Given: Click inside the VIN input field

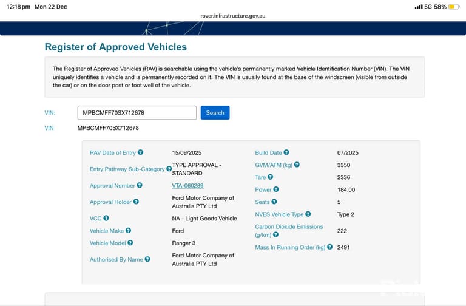Looking at the screenshot, I should (137, 113).
